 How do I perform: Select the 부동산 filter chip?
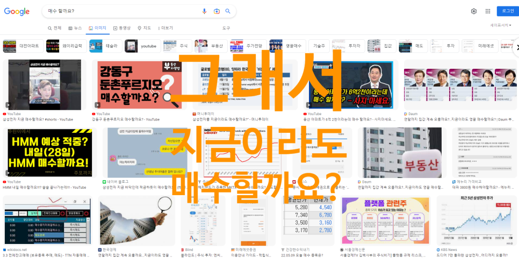click(x=211, y=46)
